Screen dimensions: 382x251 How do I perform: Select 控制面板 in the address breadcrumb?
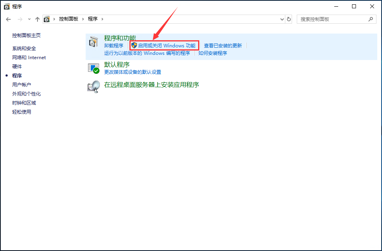tap(68, 19)
